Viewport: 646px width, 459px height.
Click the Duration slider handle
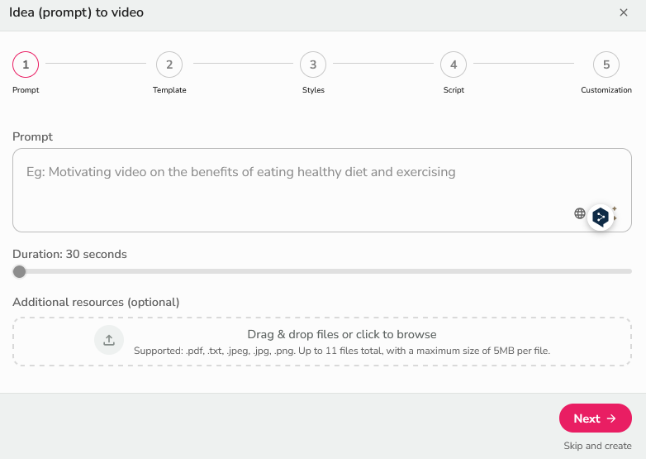tap(19, 271)
